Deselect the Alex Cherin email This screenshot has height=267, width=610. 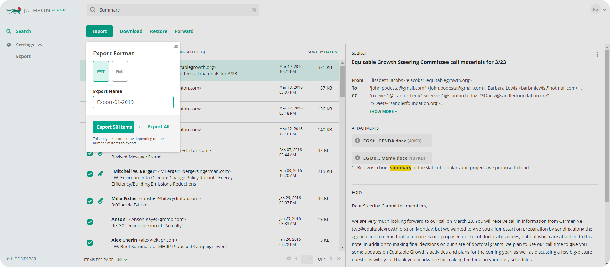(x=90, y=243)
